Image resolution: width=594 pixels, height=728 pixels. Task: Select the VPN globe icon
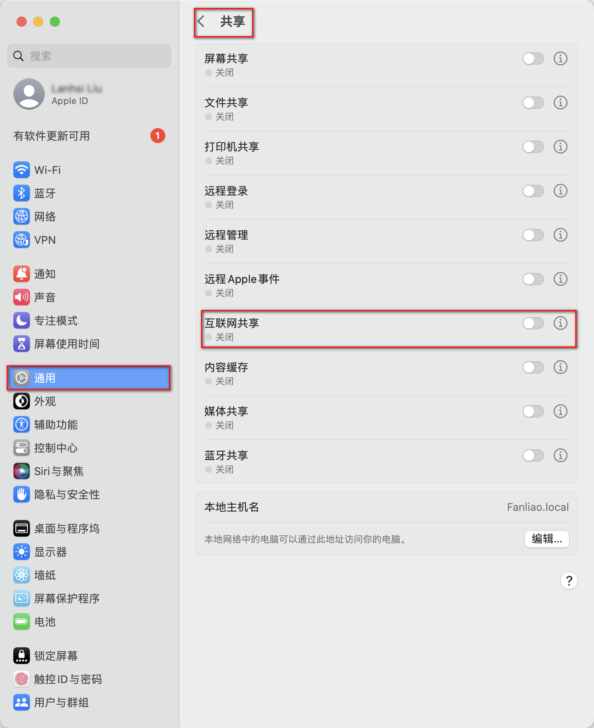[x=22, y=240]
